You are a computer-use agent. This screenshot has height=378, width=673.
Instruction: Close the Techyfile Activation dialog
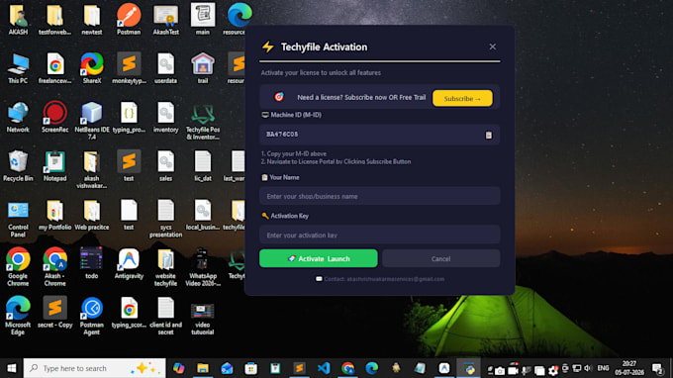(x=492, y=47)
